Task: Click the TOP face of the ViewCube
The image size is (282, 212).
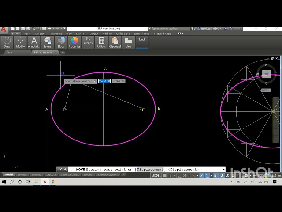Action: point(266,74)
